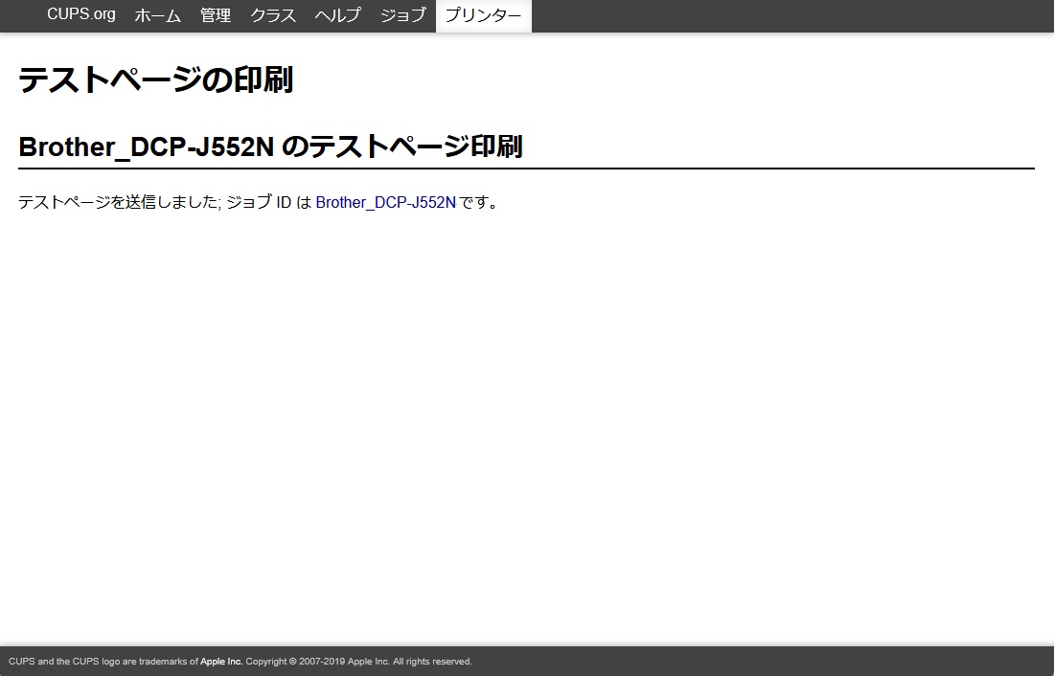This screenshot has height=676, width=1054.
Task: Open the 管理 tab
Action: tap(216, 14)
